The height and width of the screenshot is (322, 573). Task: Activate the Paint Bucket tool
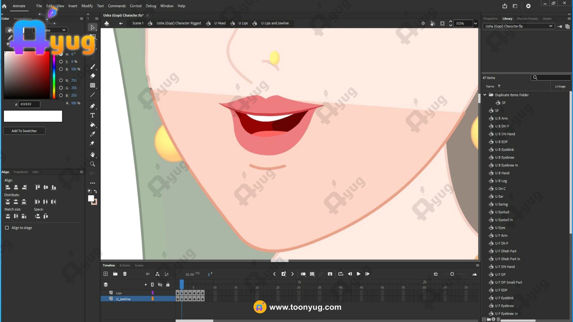(92, 125)
